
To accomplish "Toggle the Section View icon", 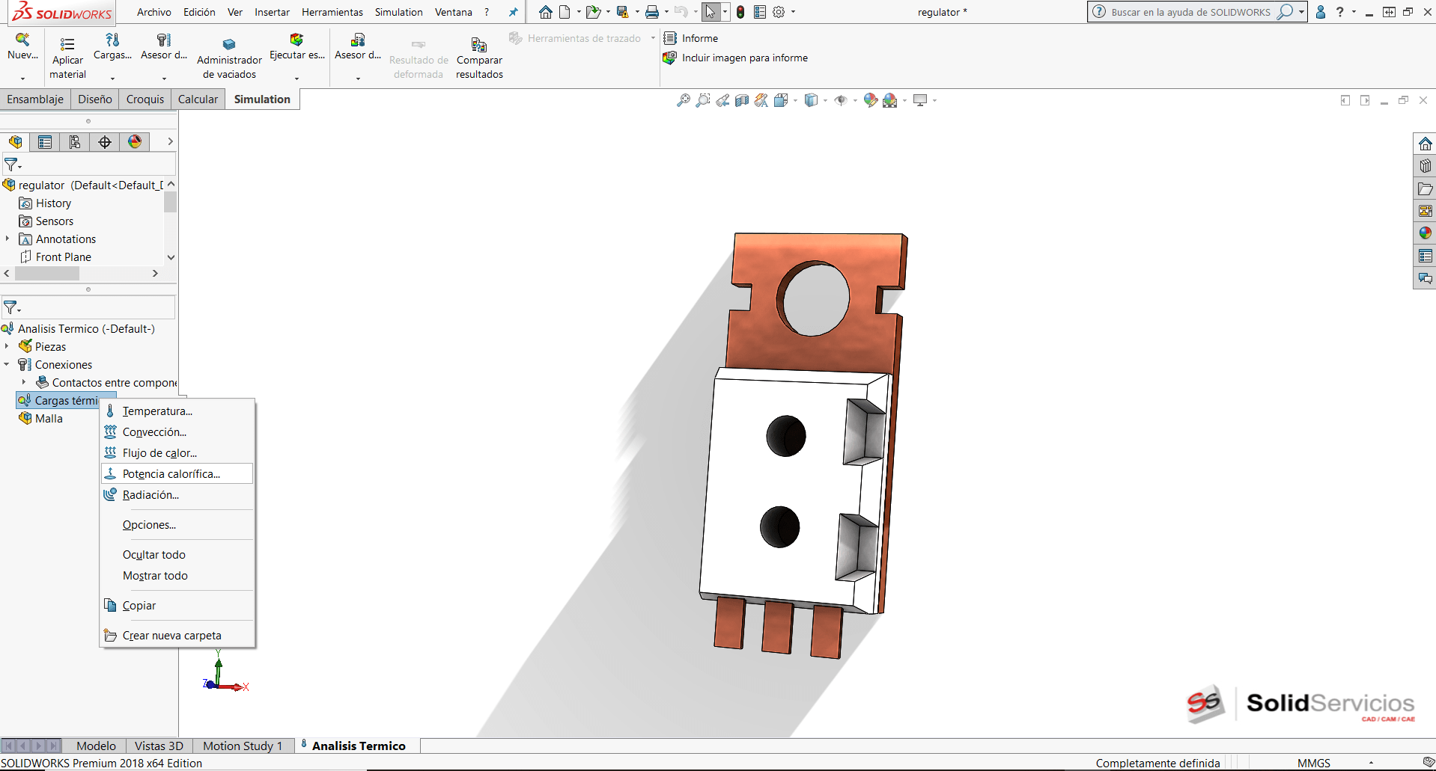I will pos(742,100).
